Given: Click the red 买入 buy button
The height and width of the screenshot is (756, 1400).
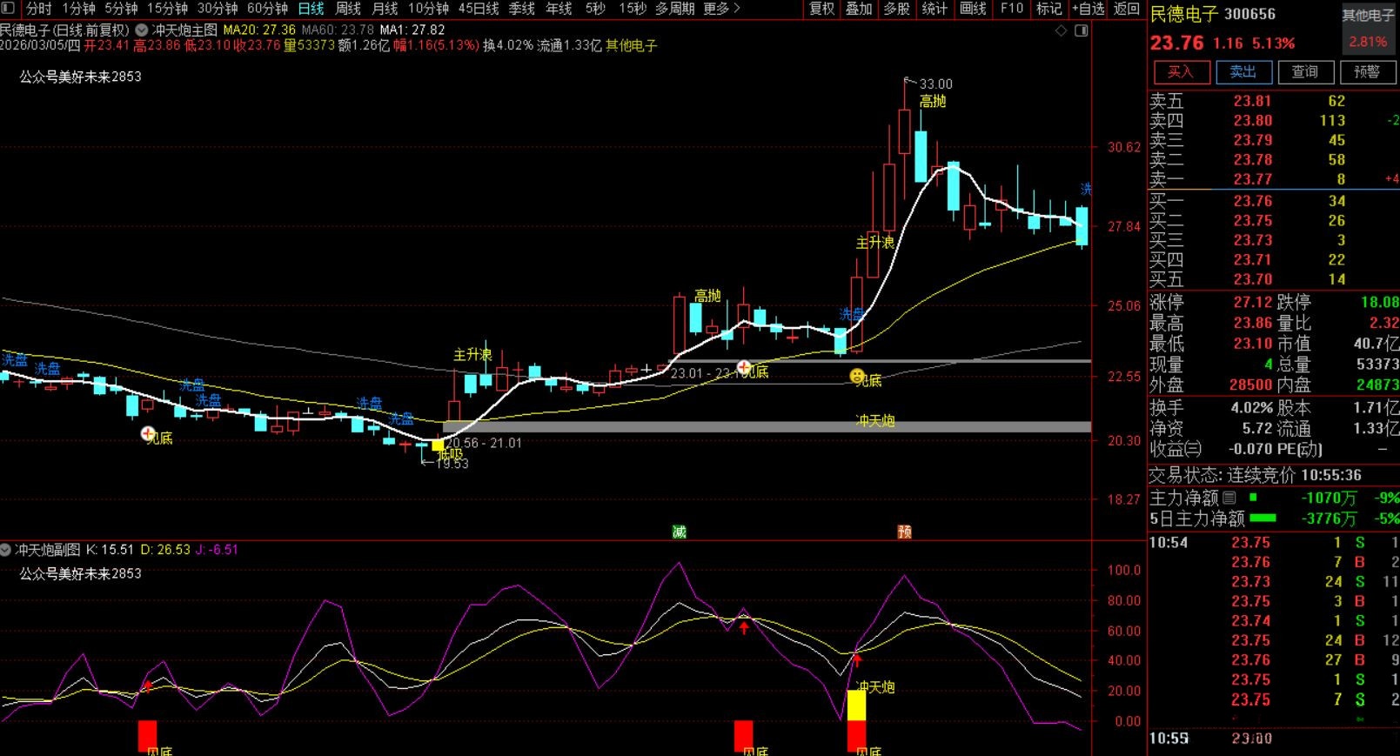Looking at the screenshot, I should point(1181,71).
